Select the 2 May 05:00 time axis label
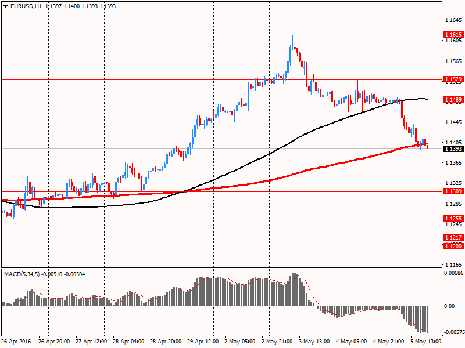This screenshot has width=465, height=348. click(240, 342)
